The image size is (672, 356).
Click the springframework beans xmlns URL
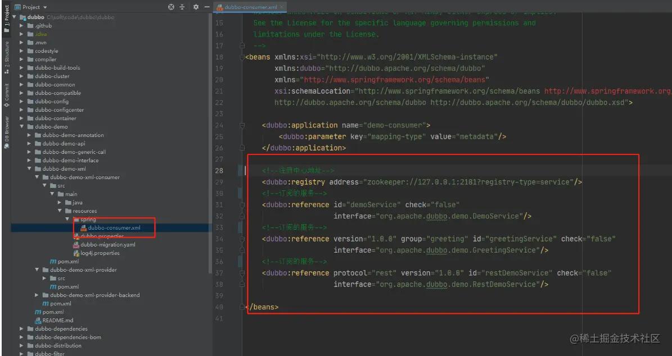click(x=394, y=80)
